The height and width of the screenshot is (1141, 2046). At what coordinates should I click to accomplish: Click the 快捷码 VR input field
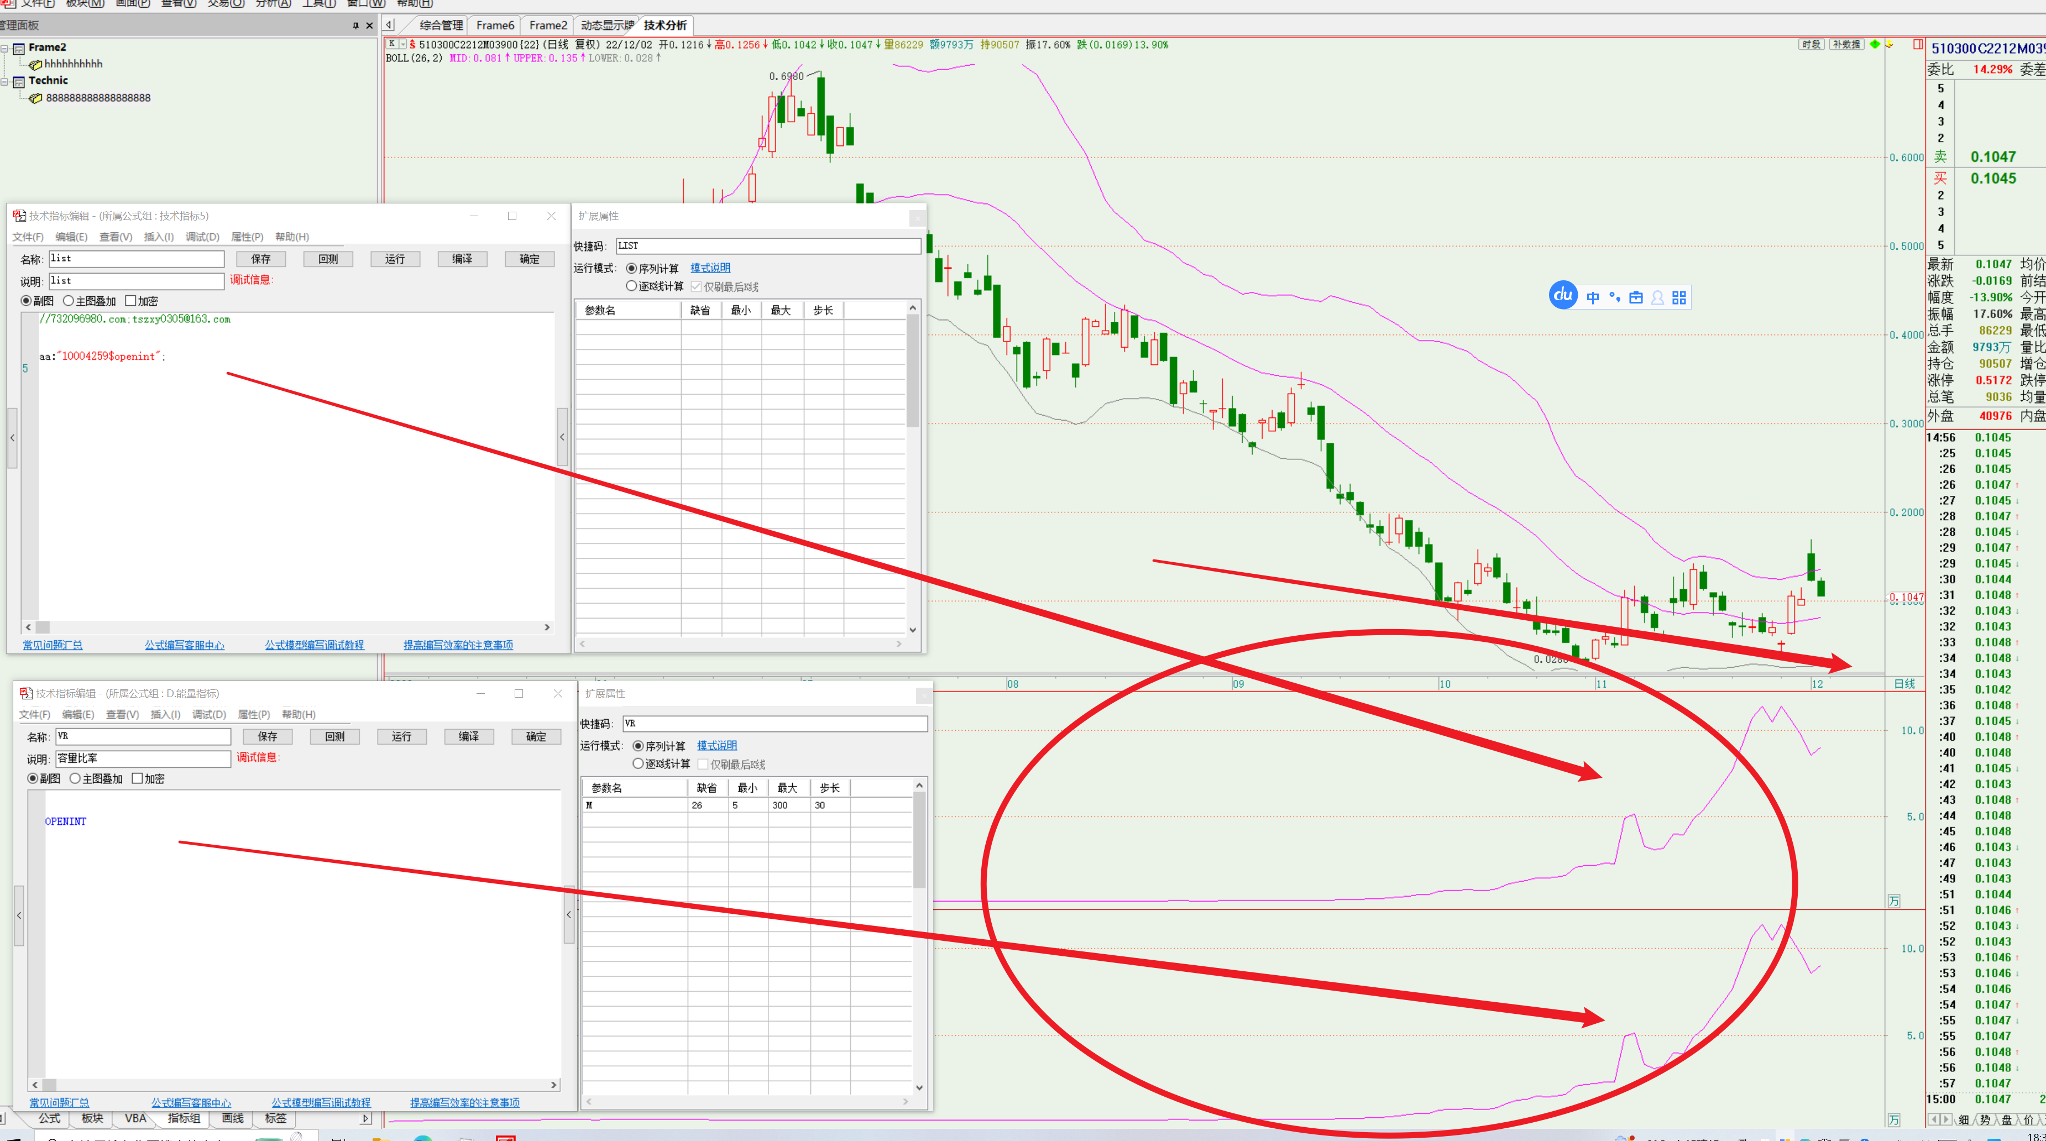coord(775,723)
